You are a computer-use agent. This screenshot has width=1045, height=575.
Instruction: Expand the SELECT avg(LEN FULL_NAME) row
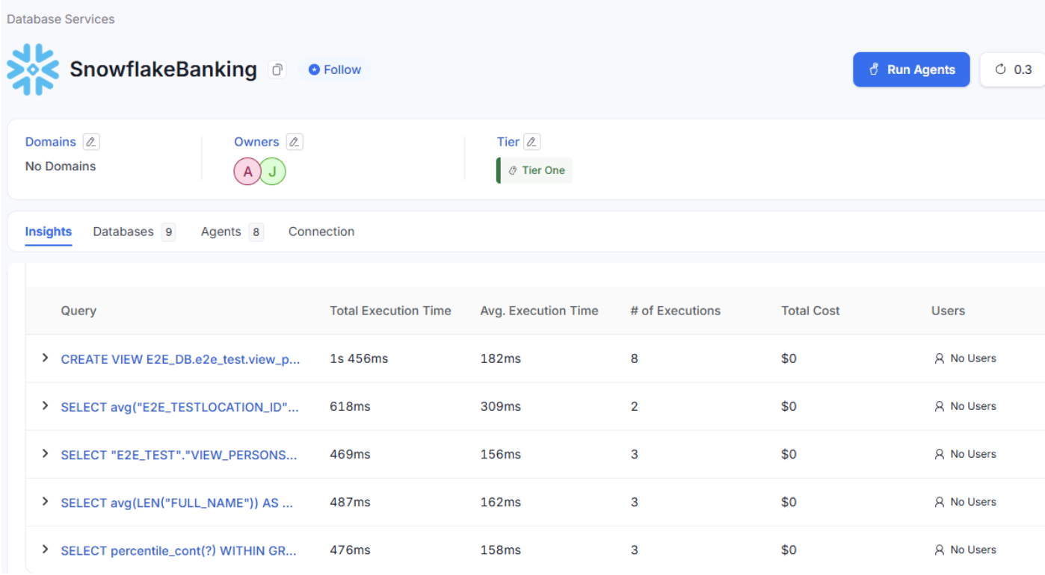tap(45, 502)
